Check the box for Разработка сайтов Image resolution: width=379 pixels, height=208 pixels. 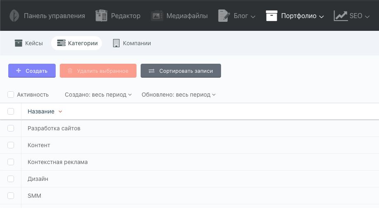point(11,128)
